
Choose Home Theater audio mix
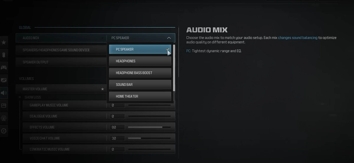point(140,96)
